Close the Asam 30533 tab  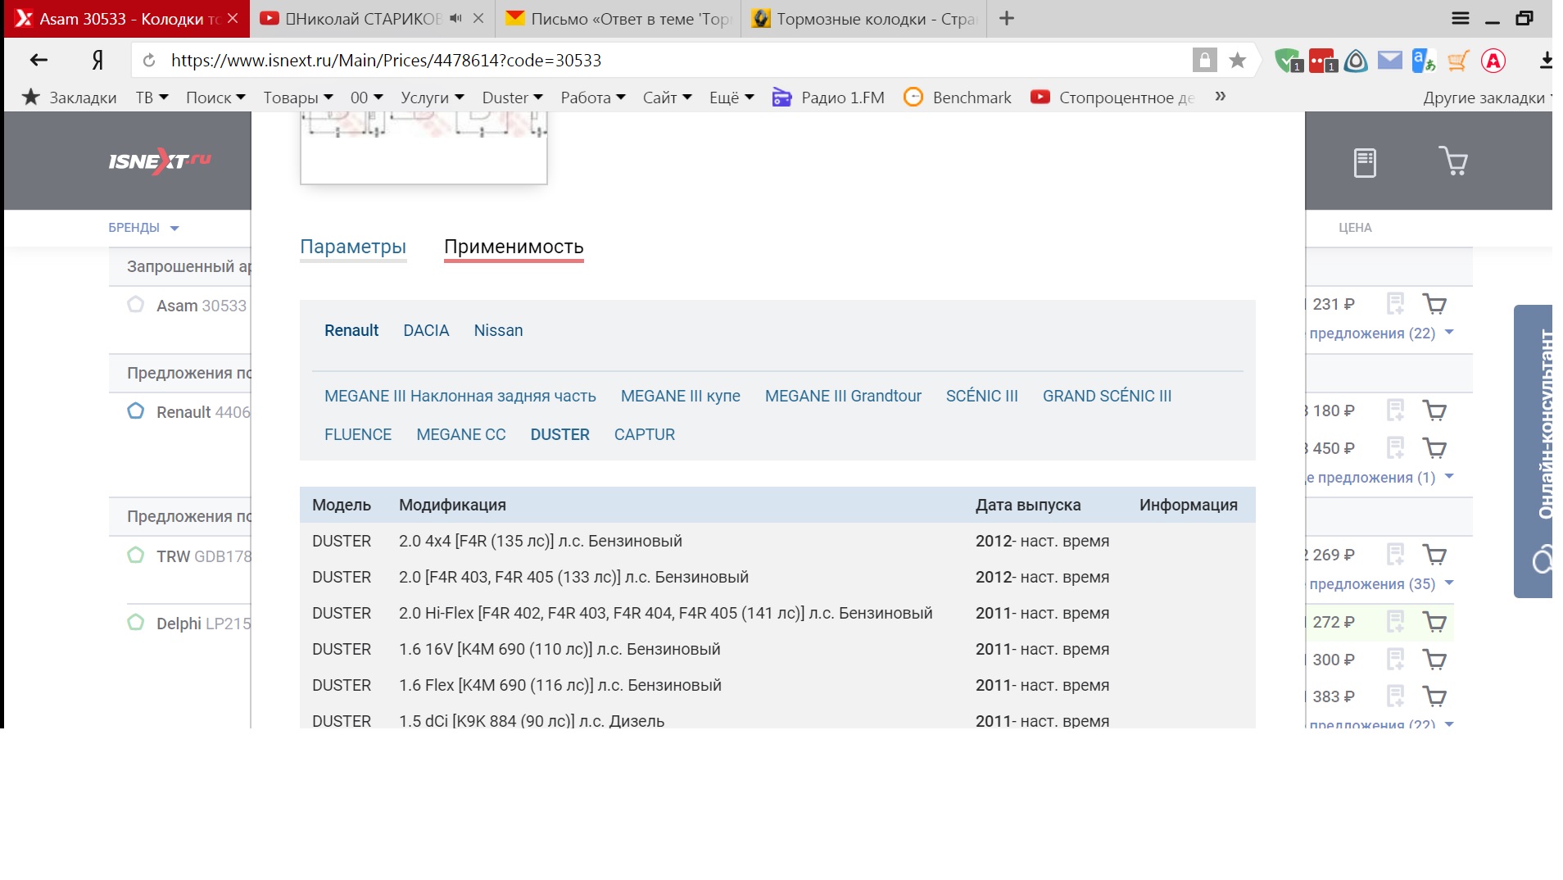[x=233, y=18]
